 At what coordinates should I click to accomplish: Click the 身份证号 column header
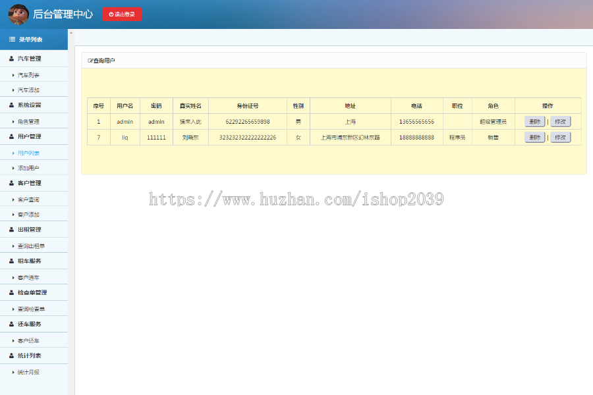click(248, 106)
